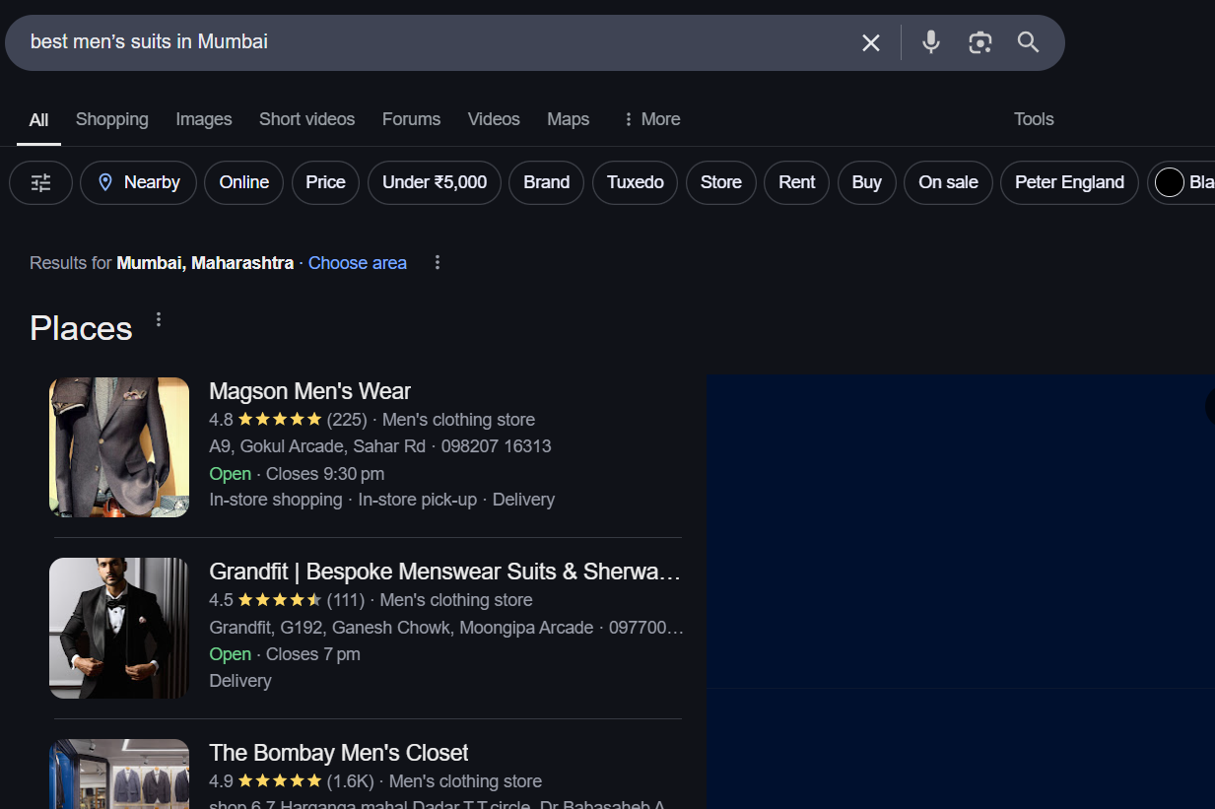Open the Grandfit Bespoke Menswear listing
This screenshot has height=809, width=1215.
(443, 571)
